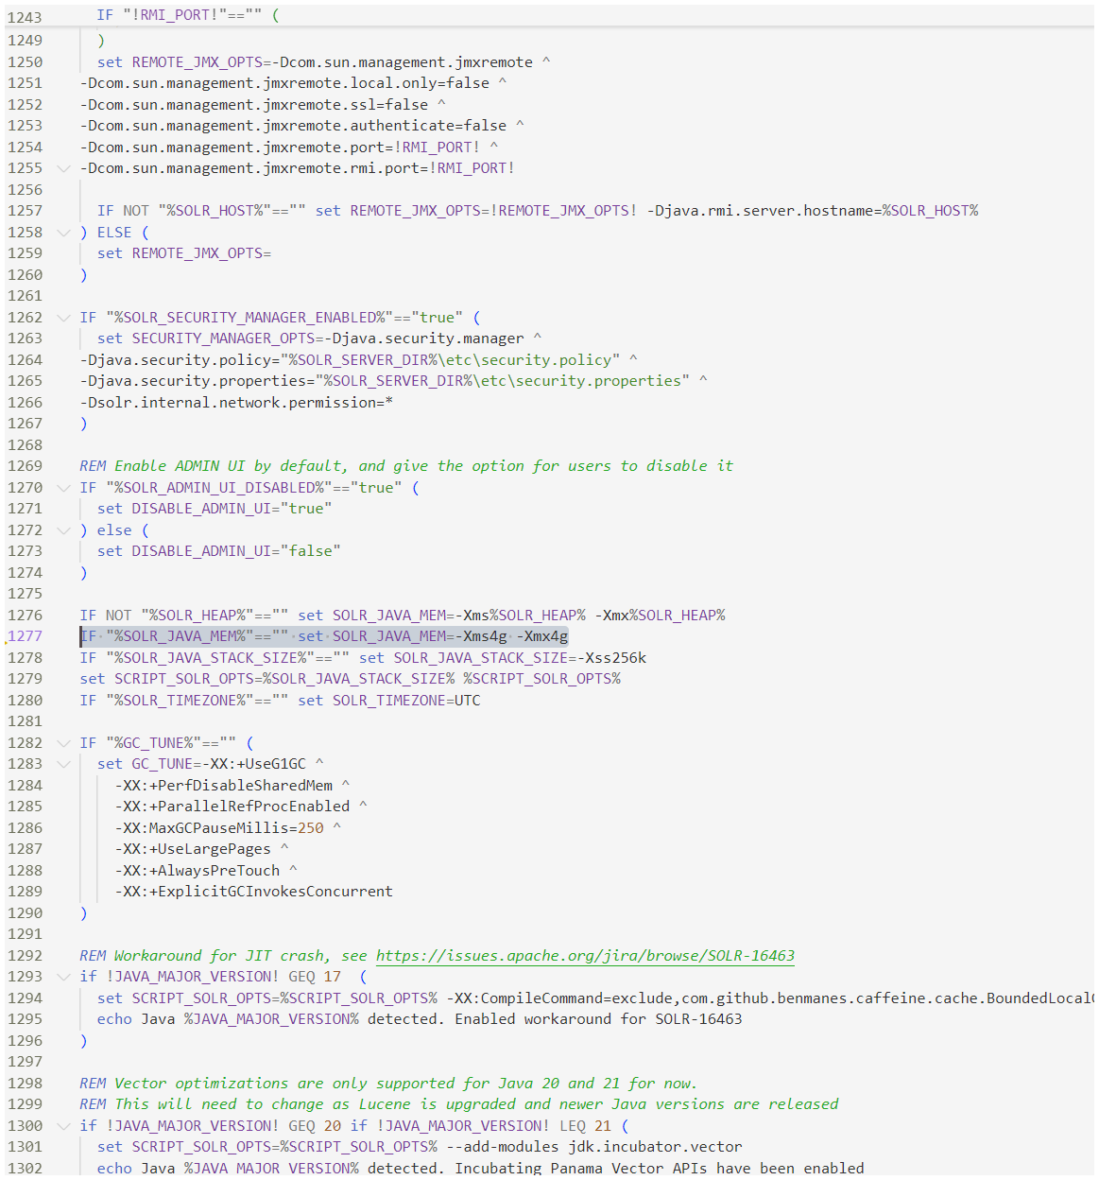
Task: Click the -Xss256k stack size value
Action: coord(615,658)
